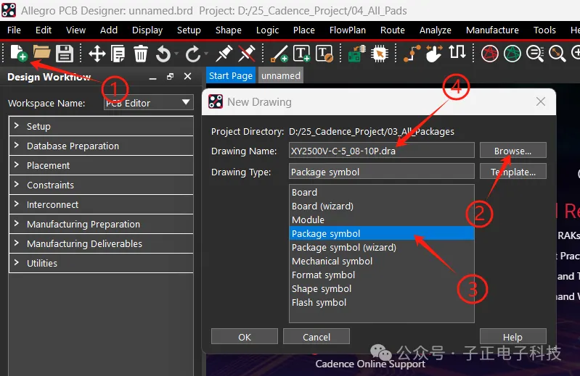Select Board (wizard) in the list

pos(381,206)
